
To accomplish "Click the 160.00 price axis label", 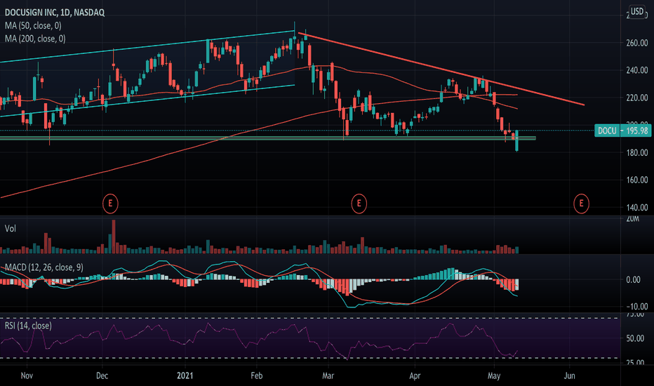I will pos(637,180).
